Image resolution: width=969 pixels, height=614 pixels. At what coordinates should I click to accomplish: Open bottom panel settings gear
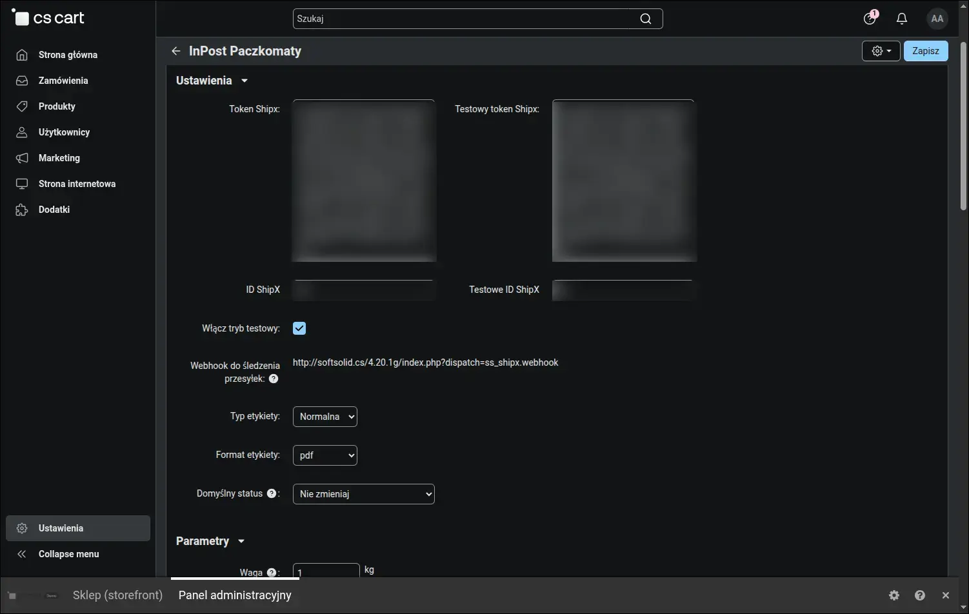[x=894, y=595]
